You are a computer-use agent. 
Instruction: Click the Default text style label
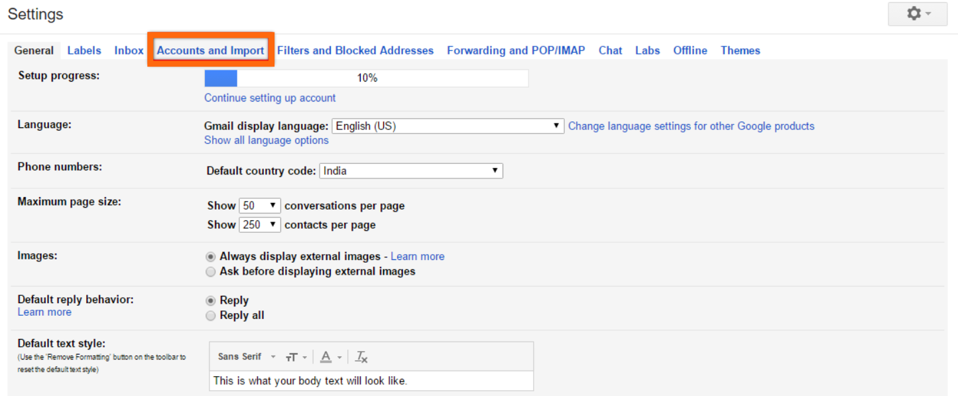coord(62,343)
